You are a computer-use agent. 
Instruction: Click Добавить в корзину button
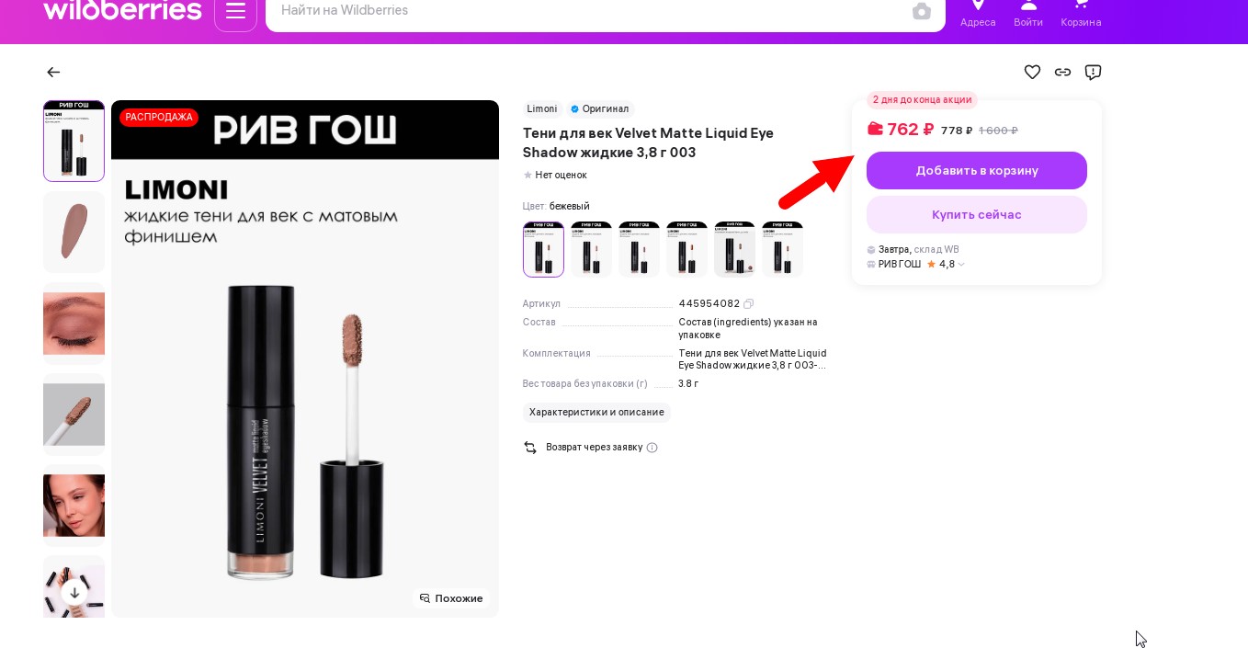[x=976, y=171]
